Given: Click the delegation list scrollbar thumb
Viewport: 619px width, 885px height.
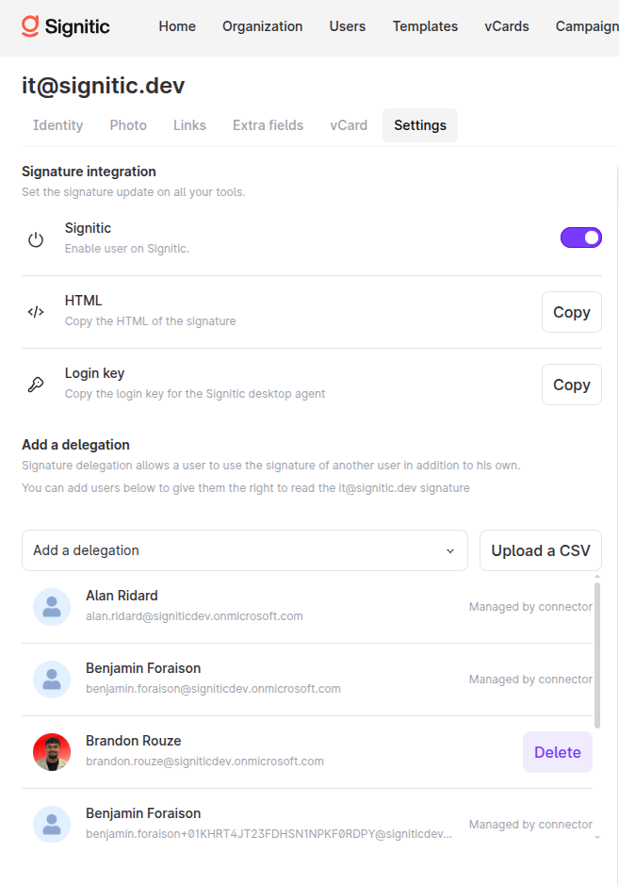Looking at the screenshot, I should click(597, 655).
